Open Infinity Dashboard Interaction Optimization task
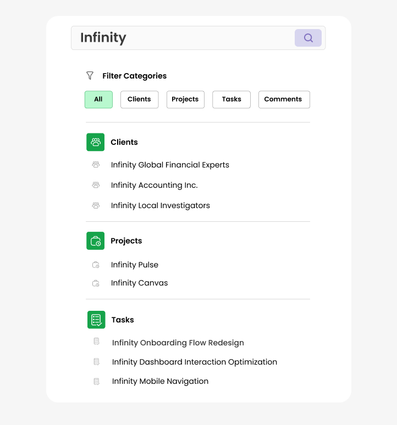Viewport: 397px width, 425px height. (194, 362)
